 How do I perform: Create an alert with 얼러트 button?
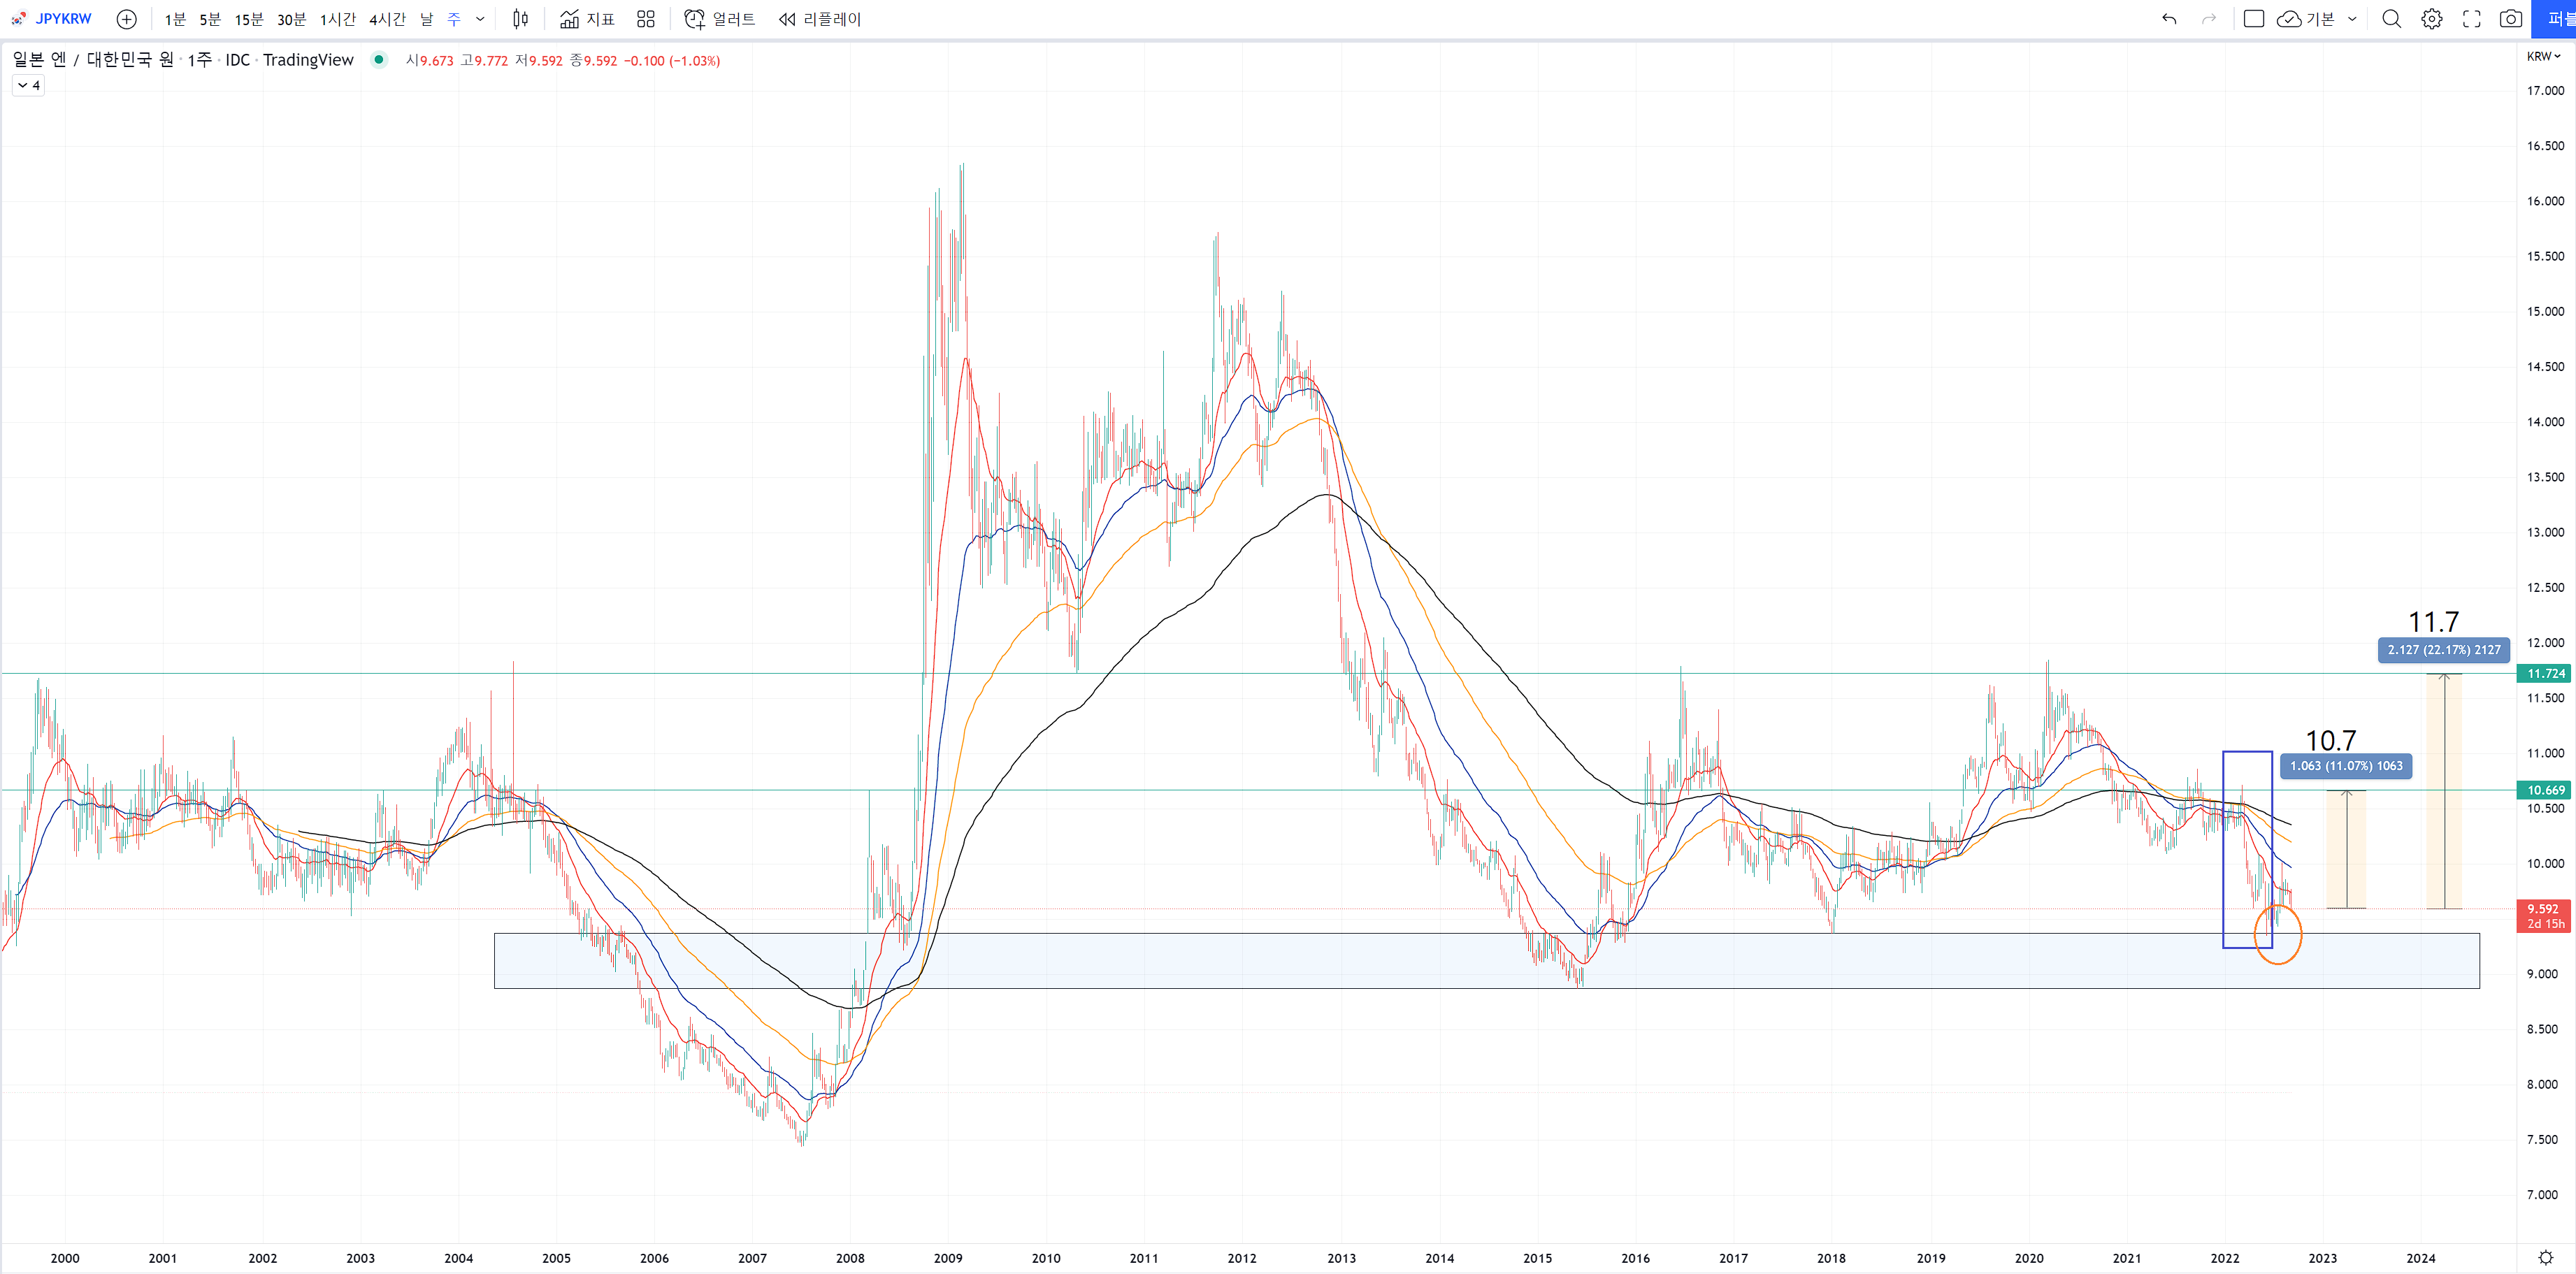point(720,19)
